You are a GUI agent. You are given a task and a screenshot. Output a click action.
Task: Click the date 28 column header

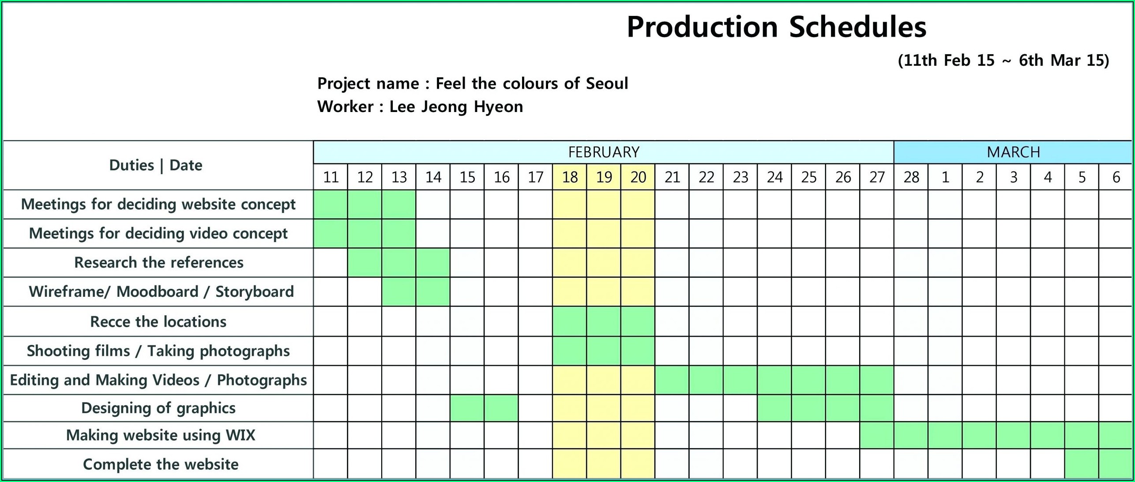911,177
